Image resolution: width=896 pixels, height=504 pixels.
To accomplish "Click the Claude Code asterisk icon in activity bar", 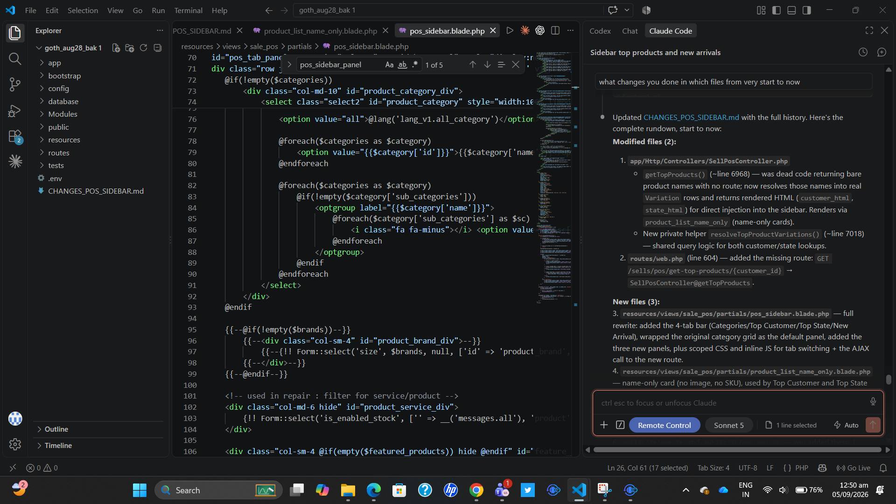I will [15, 161].
